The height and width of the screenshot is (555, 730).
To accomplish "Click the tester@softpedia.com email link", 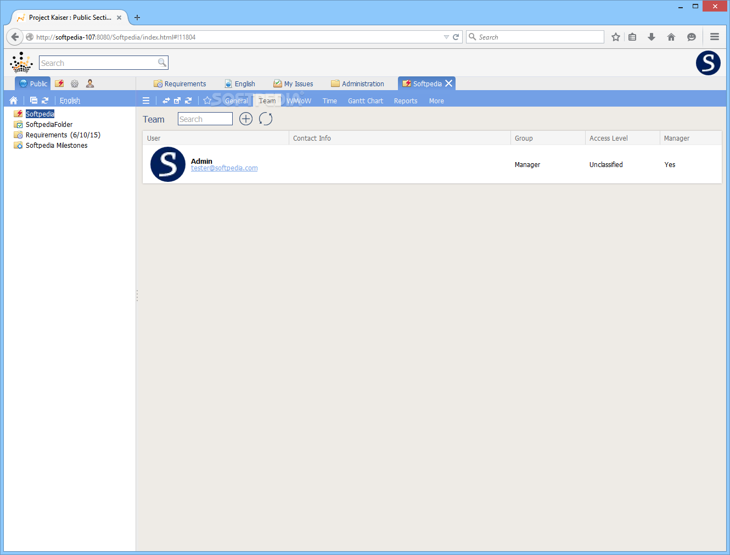I will [224, 168].
